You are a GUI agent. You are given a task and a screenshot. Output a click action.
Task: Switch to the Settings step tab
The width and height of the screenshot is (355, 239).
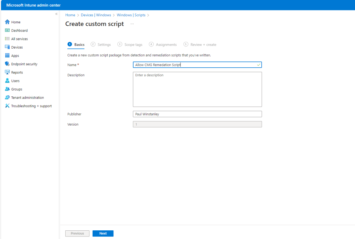coord(104,45)
